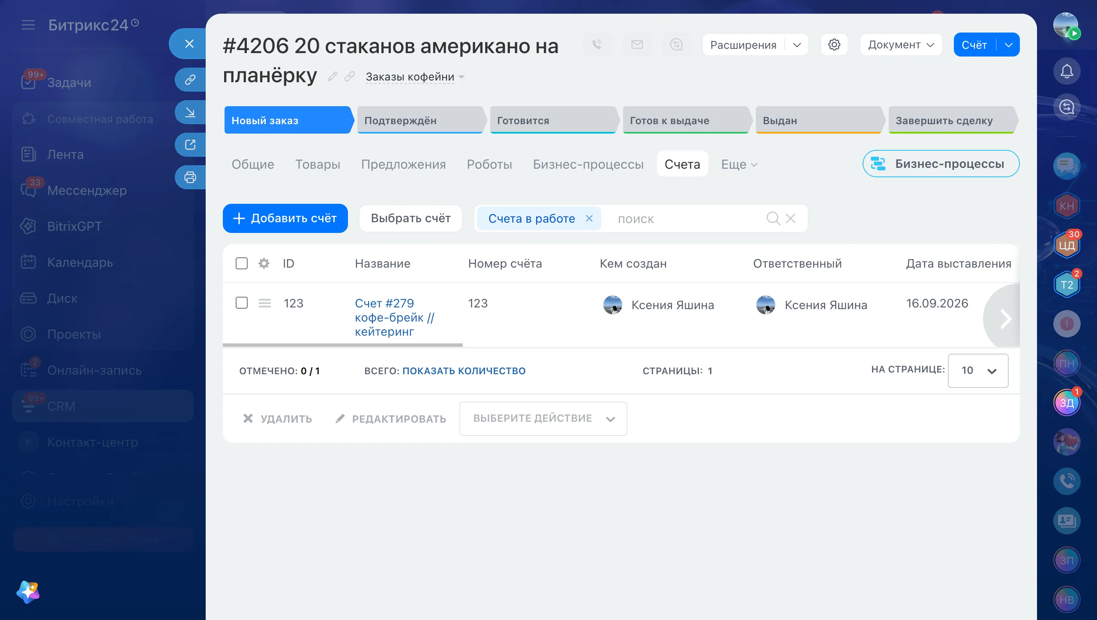Viewport: 1097px width, 620px height.
Task: Click the print side button
Action: tap(190, 177)
